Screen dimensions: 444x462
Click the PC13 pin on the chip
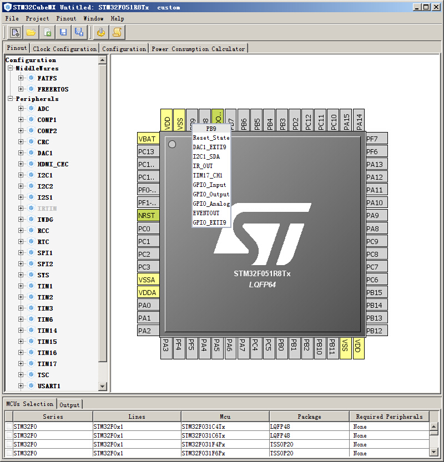[148, 152]
